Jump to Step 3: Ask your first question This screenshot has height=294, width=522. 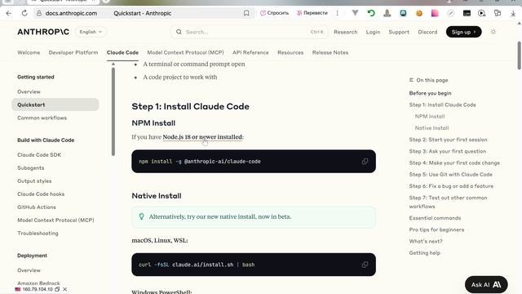point(448,151)
